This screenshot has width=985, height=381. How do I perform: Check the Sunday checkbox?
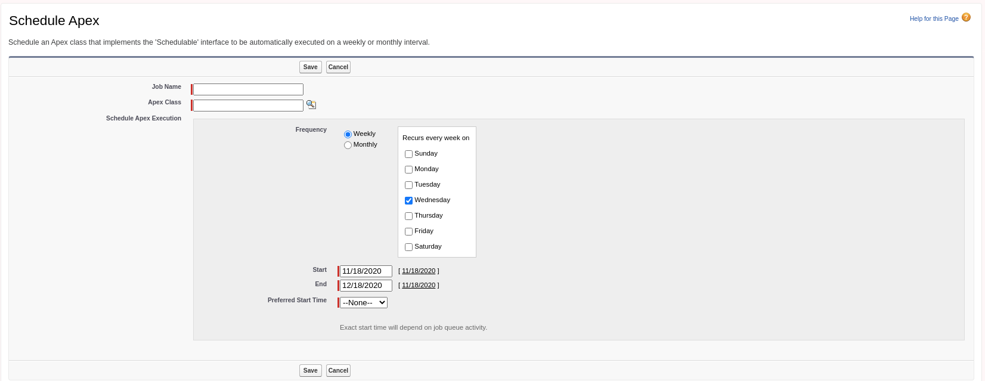pyautogui.click(x=408, y=154)
